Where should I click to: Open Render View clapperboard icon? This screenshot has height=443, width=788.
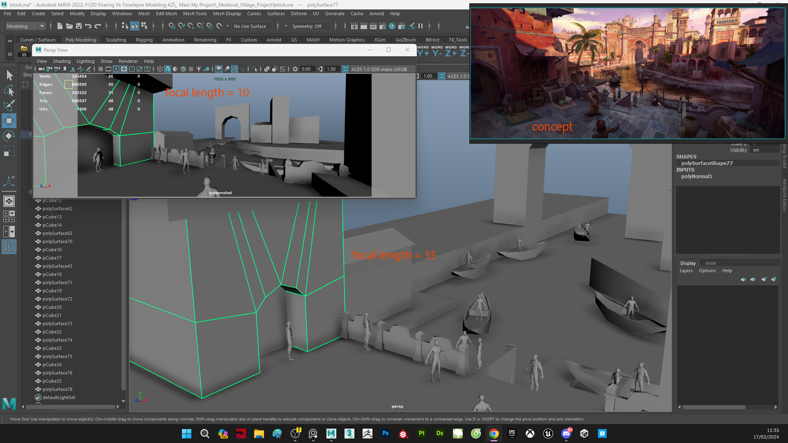point(354,26)
